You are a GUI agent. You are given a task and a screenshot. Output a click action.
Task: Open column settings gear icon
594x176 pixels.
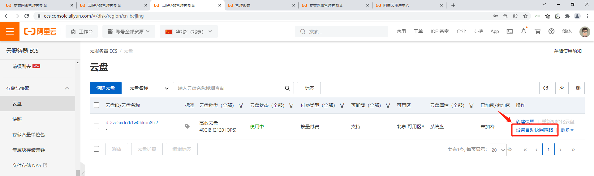(x=578, y=88)
